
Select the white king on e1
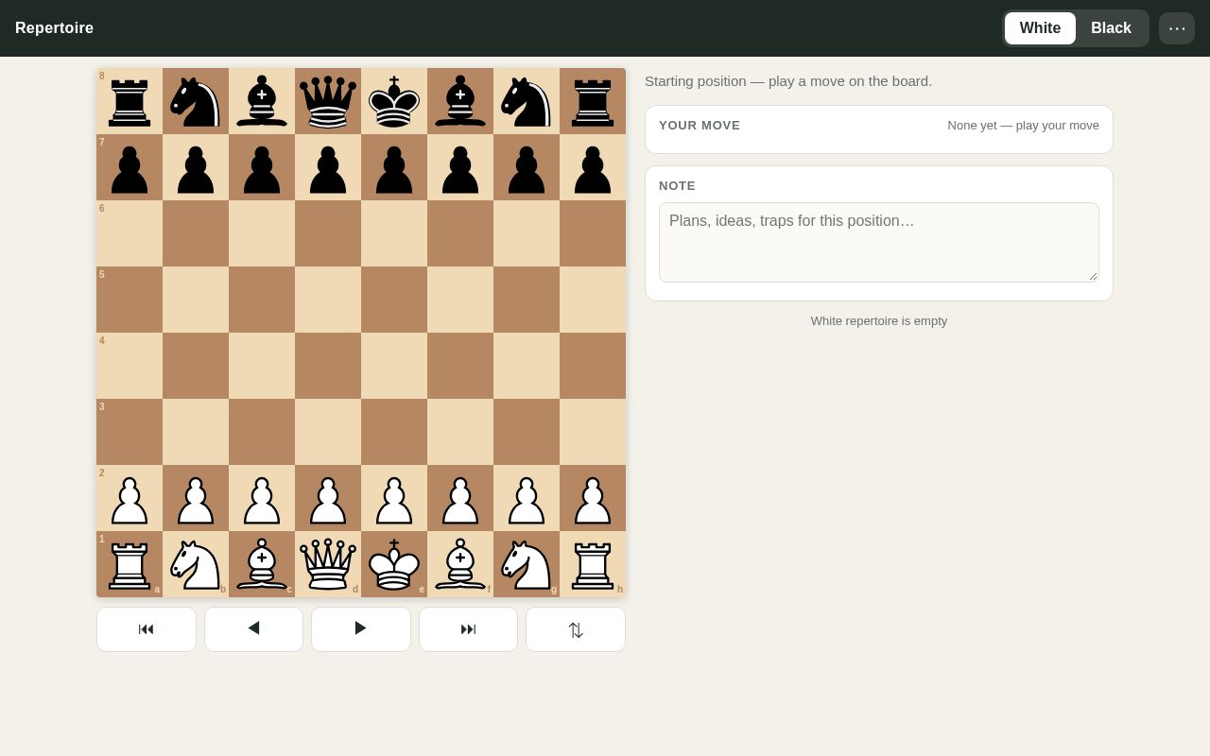394,564
